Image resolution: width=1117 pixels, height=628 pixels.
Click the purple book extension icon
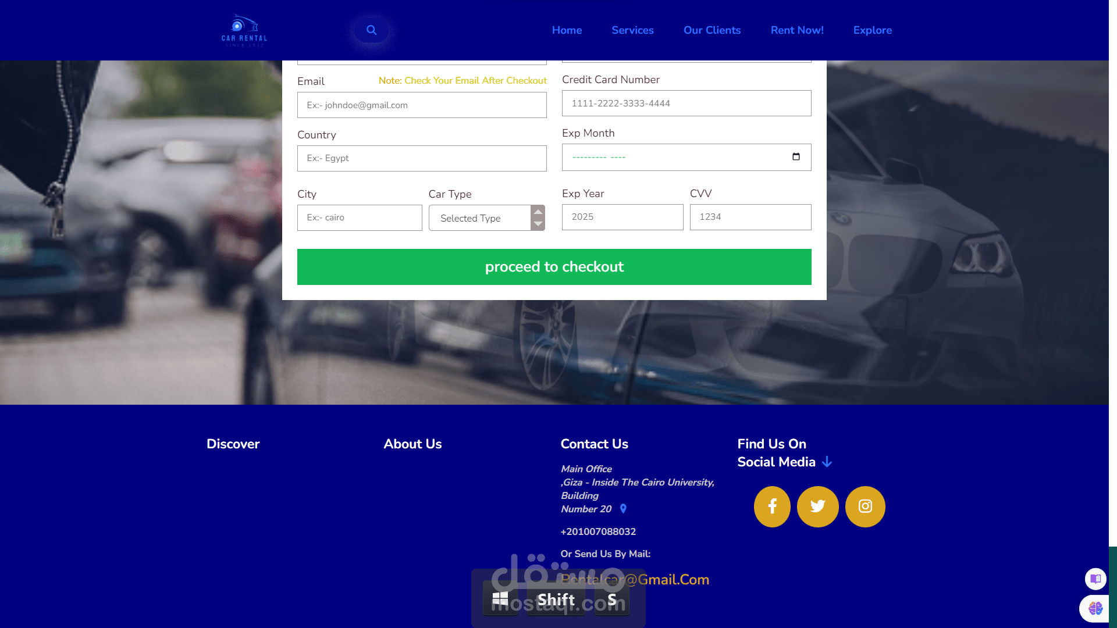1095,579
